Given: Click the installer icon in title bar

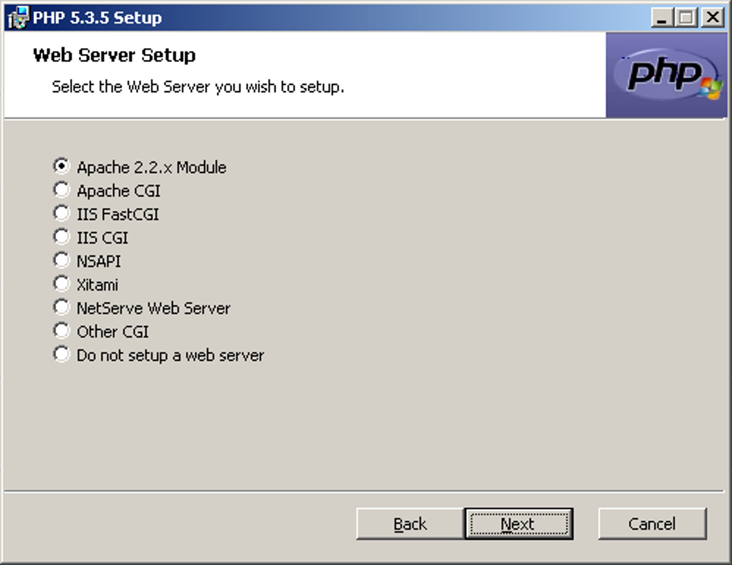Looking at the screenshot, I should tap(19, 18).
